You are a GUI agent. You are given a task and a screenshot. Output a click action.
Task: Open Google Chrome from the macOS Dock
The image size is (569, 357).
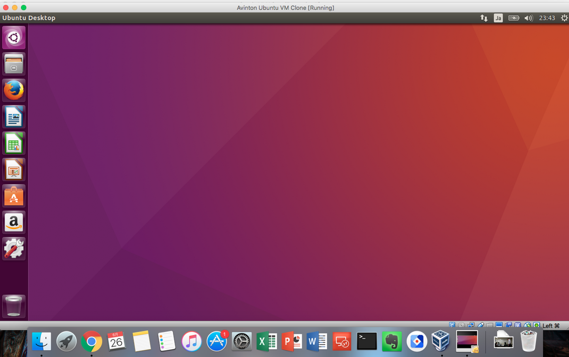(x=91, y=342)
